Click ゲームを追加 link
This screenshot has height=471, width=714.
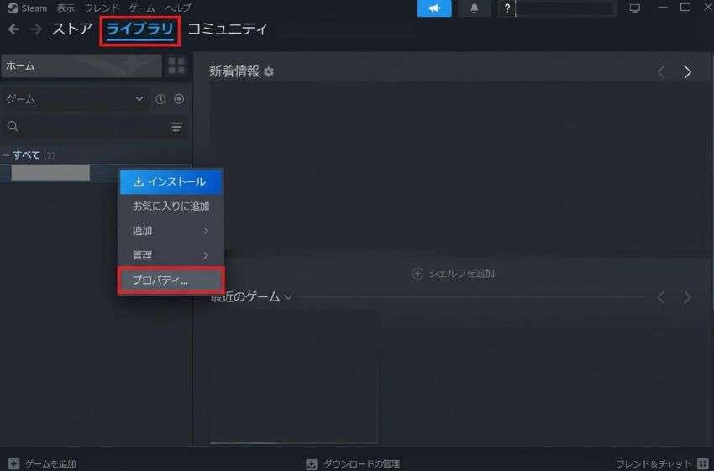[50, 463]
